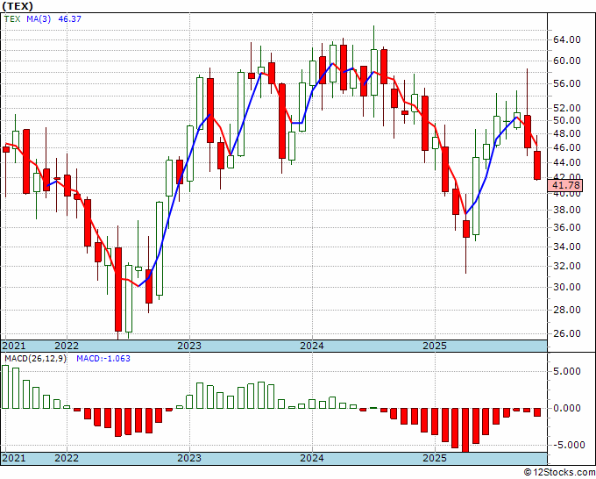Click the current price tag 41.78
Screen dimensions: 596x479
[x=564, y=185]
